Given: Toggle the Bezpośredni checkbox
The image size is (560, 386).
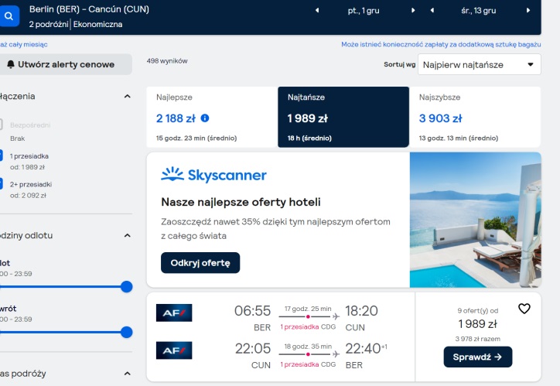Looking at the screenshot, I should [1, 125].
